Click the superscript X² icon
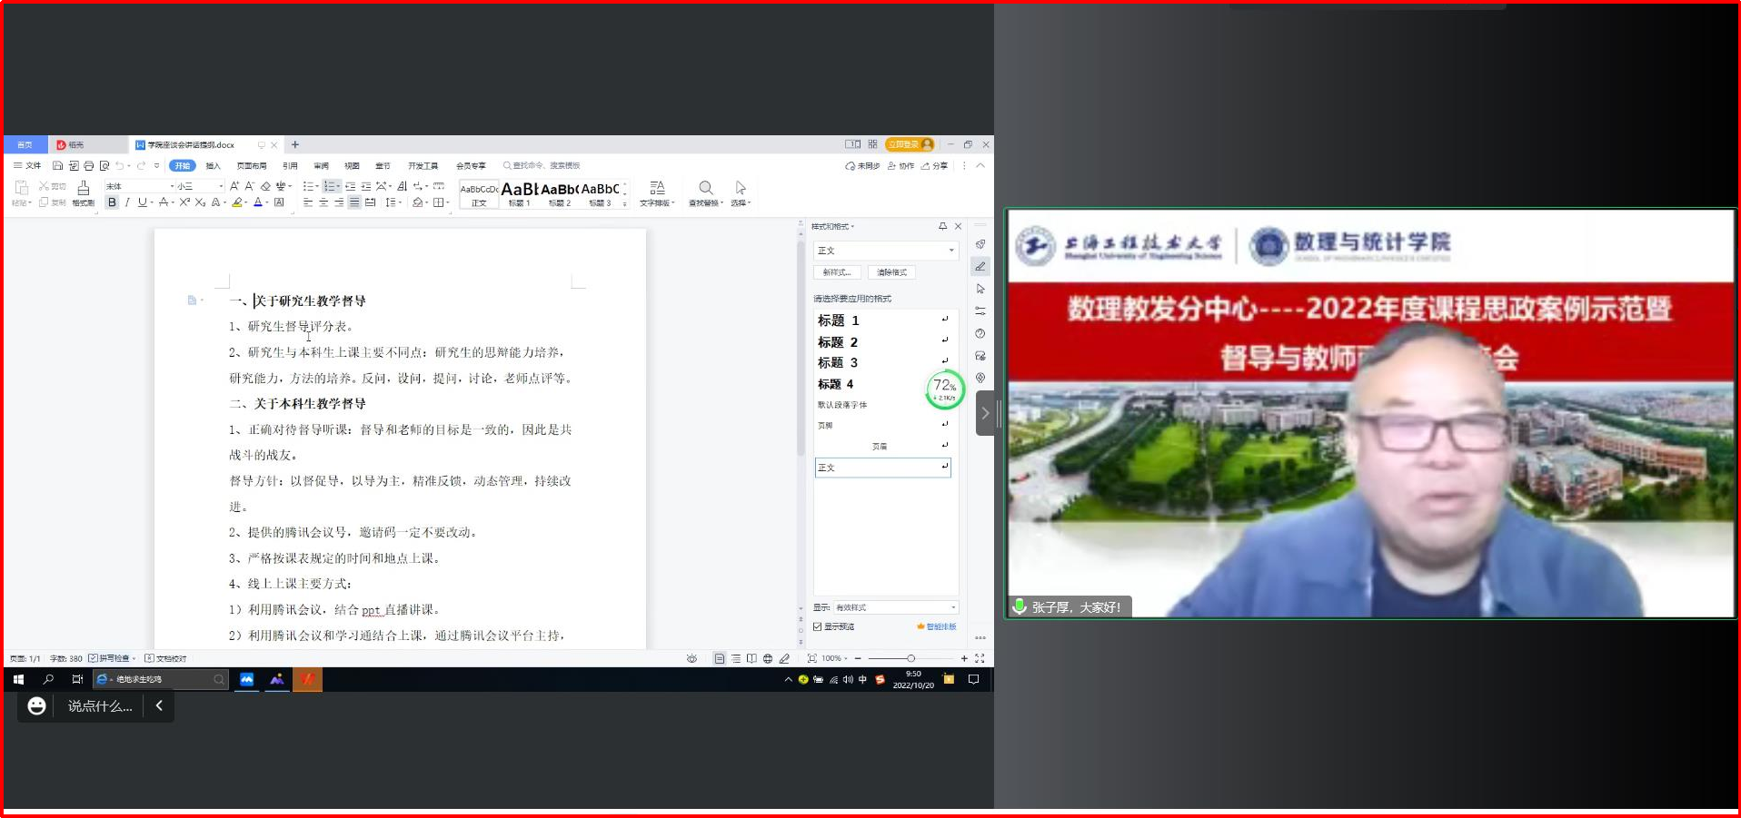 pos(184,202)
